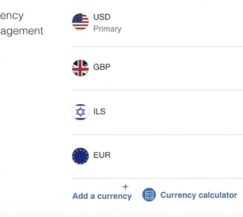243x217 pixels.
Task: Click the dotted divider below the GBP row
Action: (158, 90)
